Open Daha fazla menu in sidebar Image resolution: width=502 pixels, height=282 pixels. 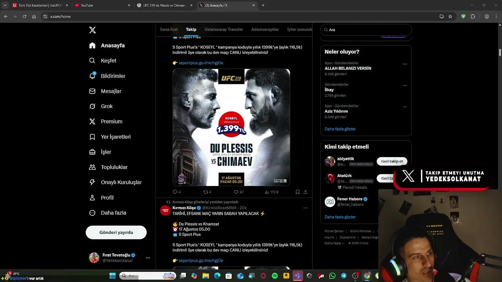pos(107,213)
